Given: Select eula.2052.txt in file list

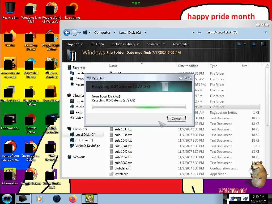Looking at the screenshot, I should click(123, 157).
